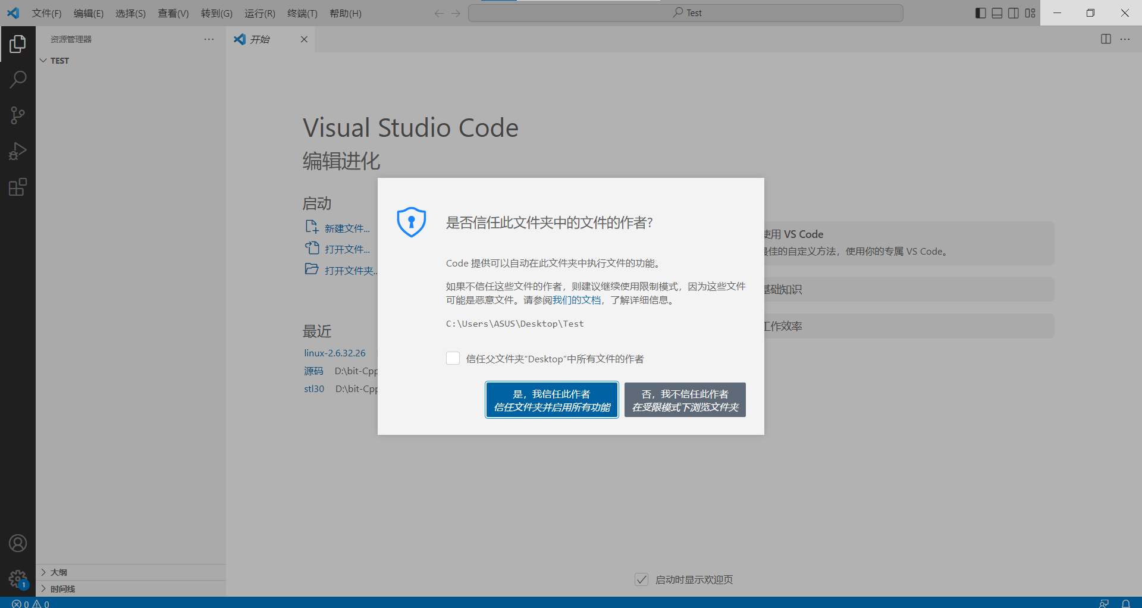The image size is (1142, 608).
Task: Open the Search view in activity bar
Action: coord(18,80)
